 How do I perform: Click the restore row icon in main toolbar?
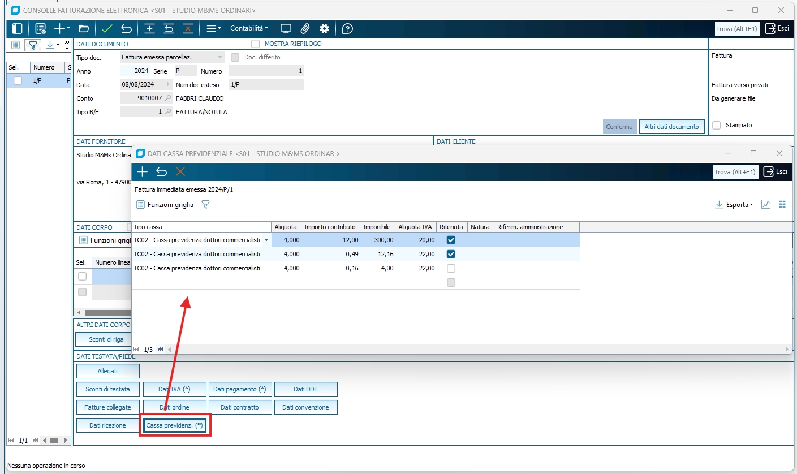169,29
